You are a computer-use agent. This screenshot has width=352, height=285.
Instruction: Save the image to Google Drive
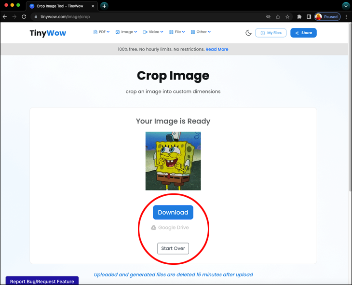click(170, 228)
